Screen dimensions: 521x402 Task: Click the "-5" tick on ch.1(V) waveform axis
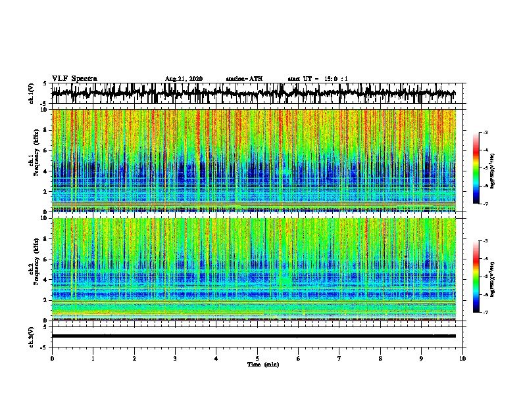[45, 103]
